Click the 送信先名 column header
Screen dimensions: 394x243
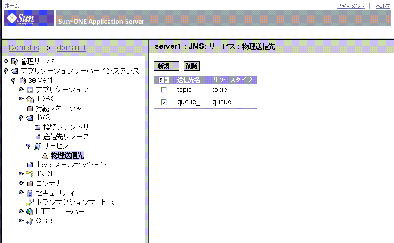click(x=189, y=80)
